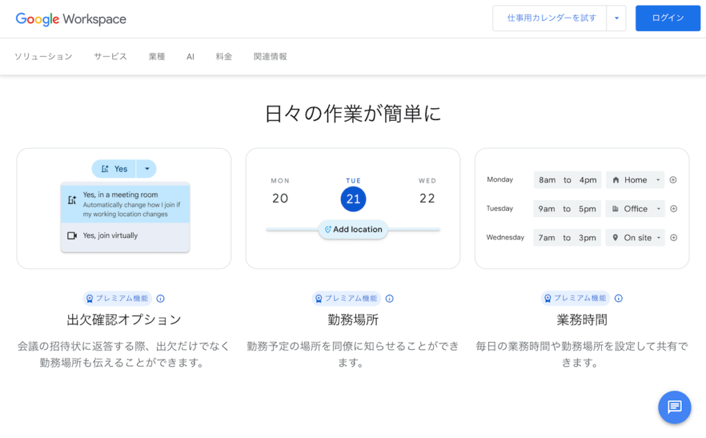Open the ソリューション navigation menu
This screenshot has height=438, width=706.
click(x=43, y=57)
